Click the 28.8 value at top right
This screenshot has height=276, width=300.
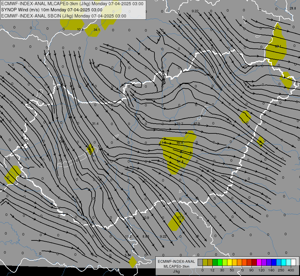293,8
